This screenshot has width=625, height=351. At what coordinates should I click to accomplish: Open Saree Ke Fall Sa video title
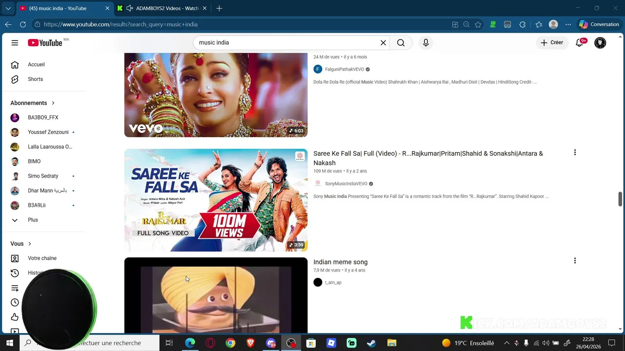point(428,158)
